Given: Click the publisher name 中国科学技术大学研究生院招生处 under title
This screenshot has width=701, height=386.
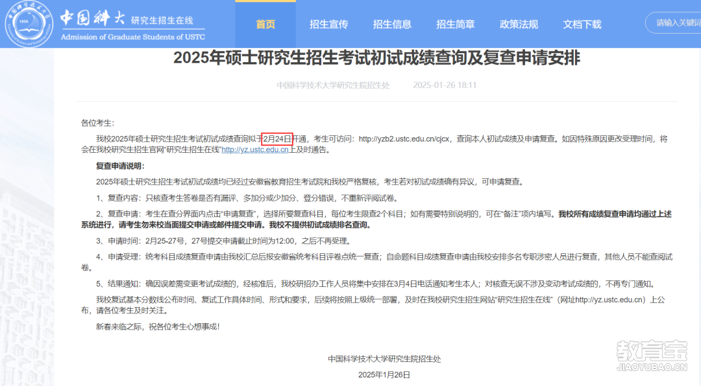Looking at the screenshot, I should pos(333,85).
